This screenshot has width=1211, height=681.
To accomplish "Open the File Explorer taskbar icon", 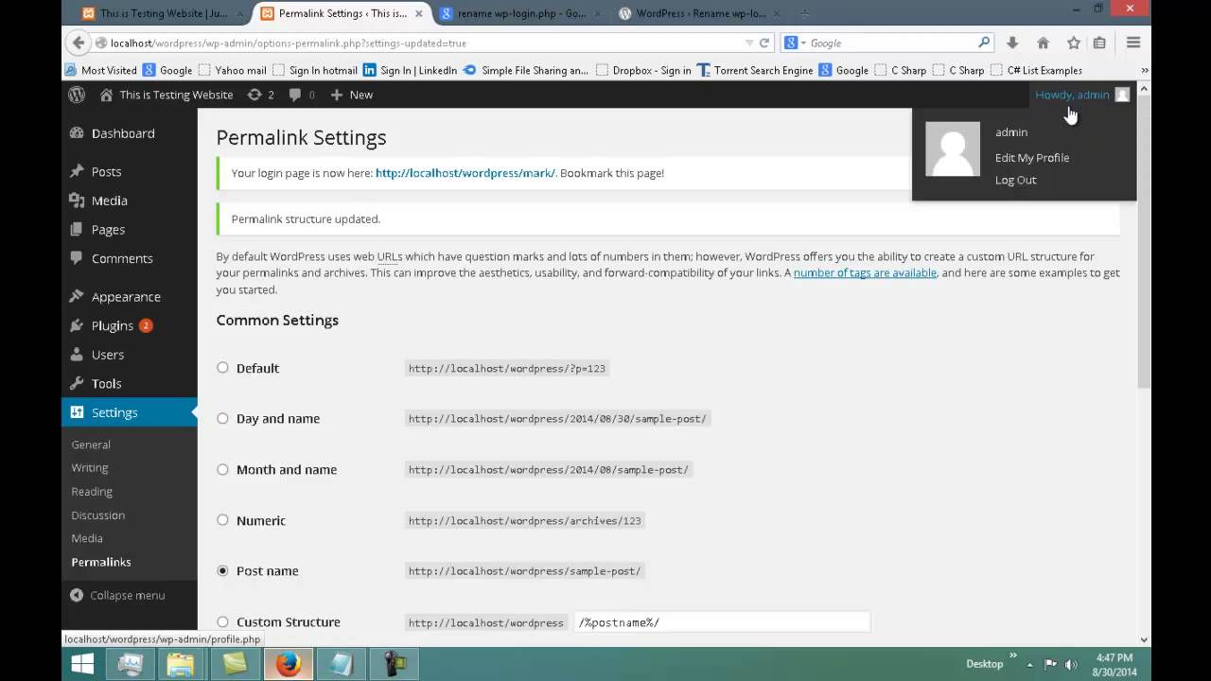I will click(x=180, y=664).
